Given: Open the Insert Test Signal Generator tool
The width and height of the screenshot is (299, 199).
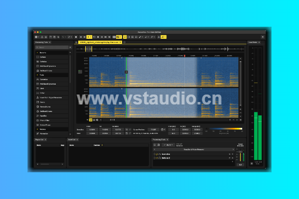Looking at the screenshot, I should coord(52,98).
